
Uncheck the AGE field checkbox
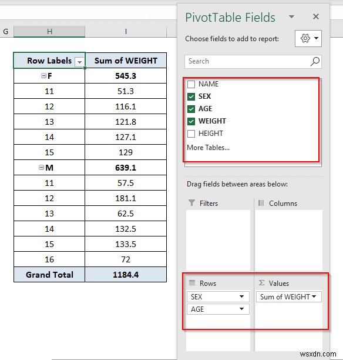point(191,109)
